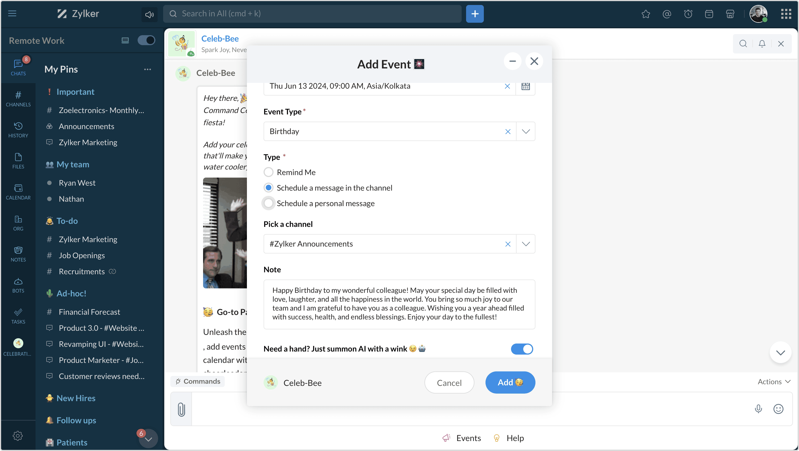Viewport: 799px width, 451px height.
Task: Open the Bots section in sidebar
Action: [18, 285]
